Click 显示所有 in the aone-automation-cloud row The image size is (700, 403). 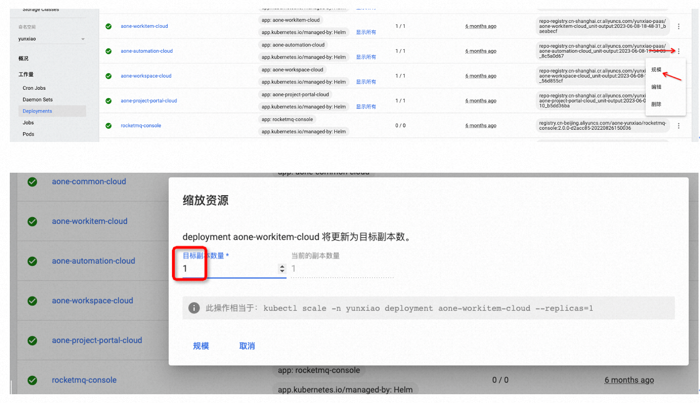point(366,57)
